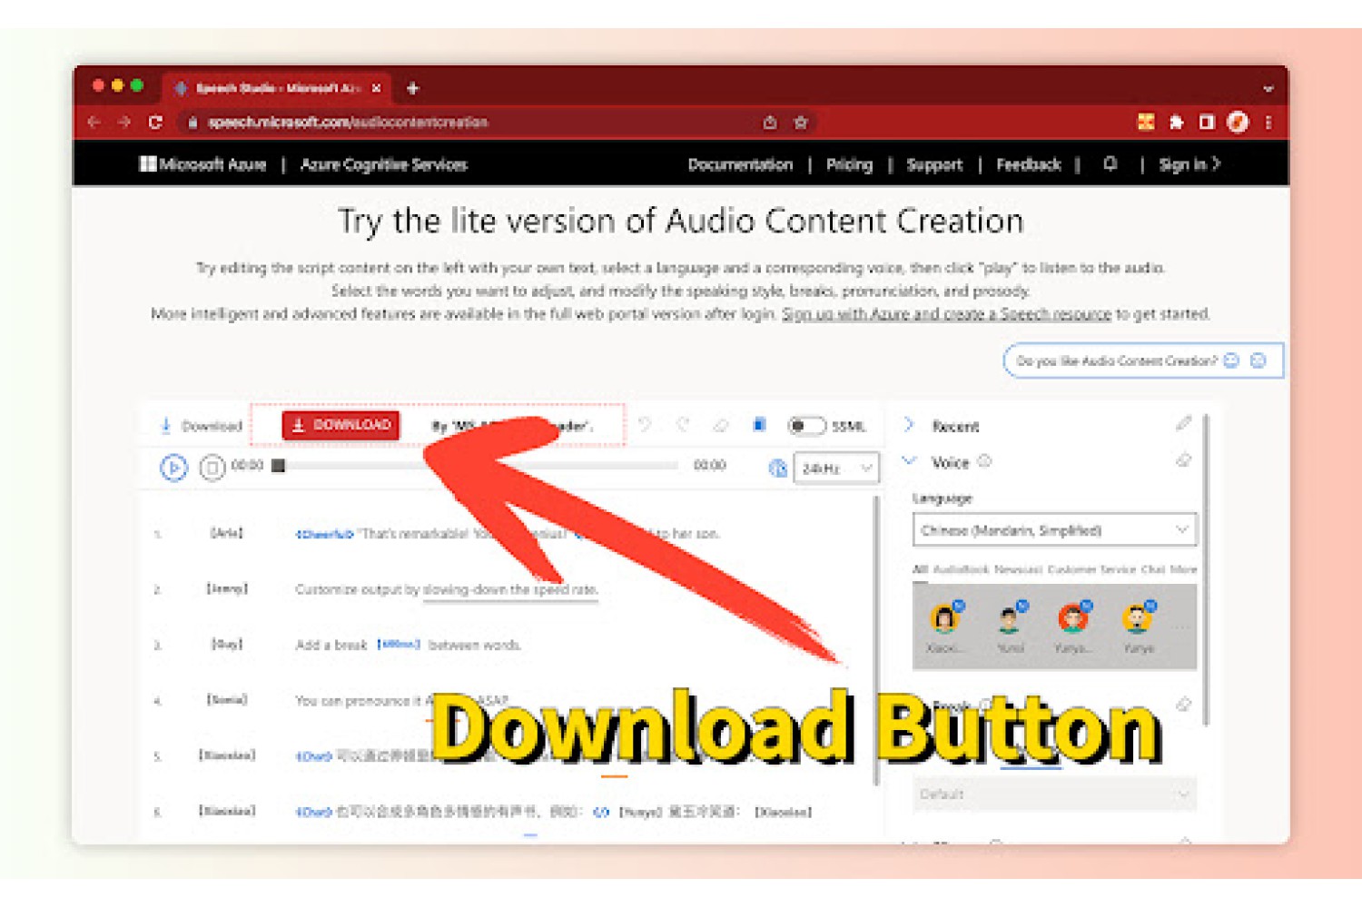Play the audio preview
Viewport: 1362px width, 908px height.
point(173,468)
